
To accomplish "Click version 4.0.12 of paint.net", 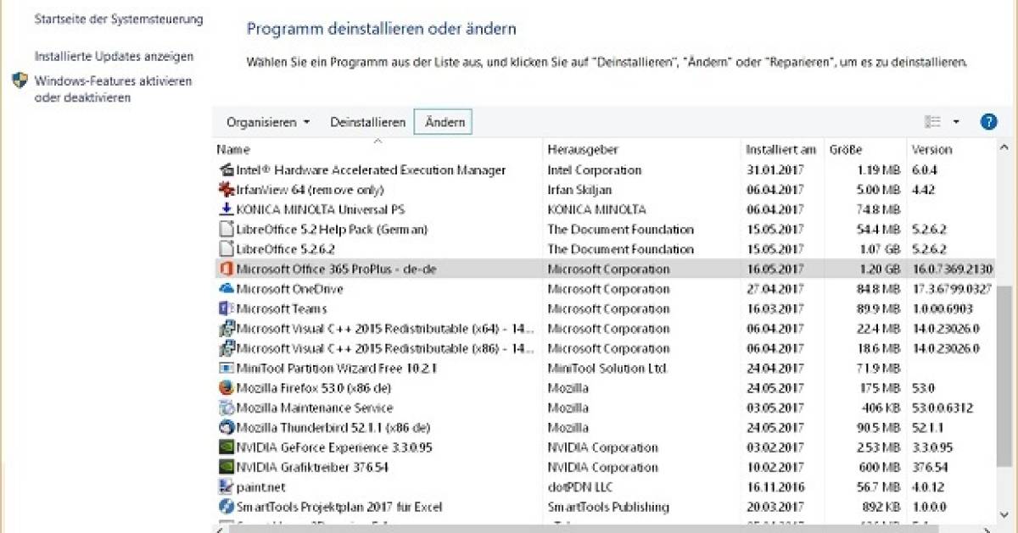I will coord(928,487).
